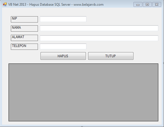Click the TELEPON text input field
The width and height of the screenshot is (164, 127).
pos(63,46)
